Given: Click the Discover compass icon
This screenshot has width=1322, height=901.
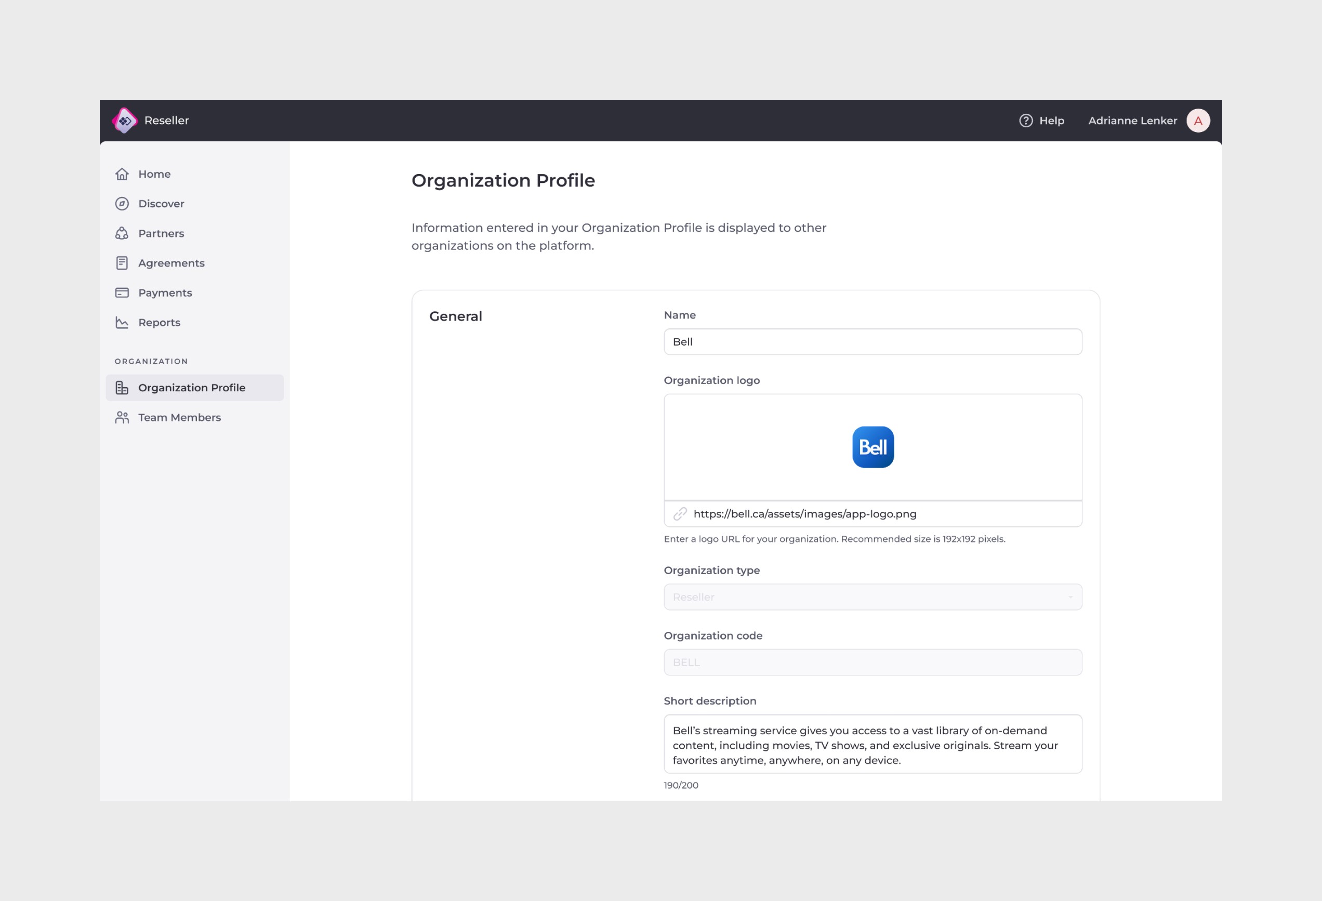Looking at the screenshot, I should (122, 204).
